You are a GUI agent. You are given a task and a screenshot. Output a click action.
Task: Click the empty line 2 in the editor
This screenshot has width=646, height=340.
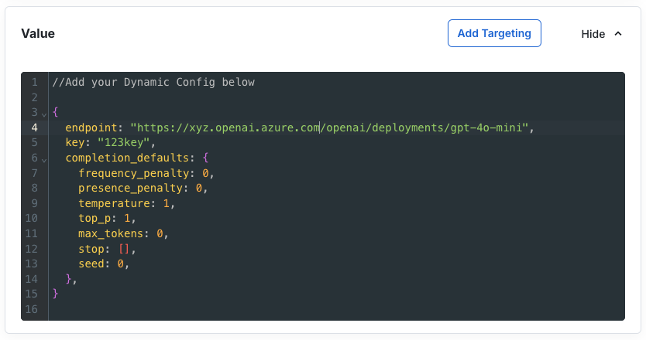point(335,97)
